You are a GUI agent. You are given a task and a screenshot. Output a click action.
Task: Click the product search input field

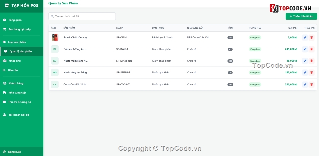(x=84, y=16)
